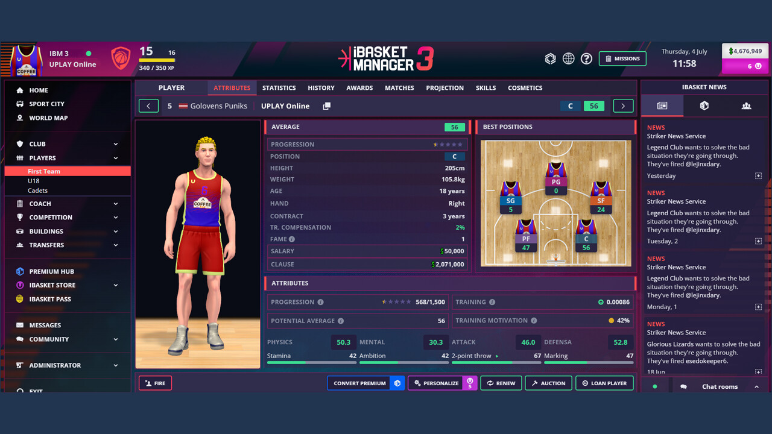Click the Stamina progress bar

[311, 363]
